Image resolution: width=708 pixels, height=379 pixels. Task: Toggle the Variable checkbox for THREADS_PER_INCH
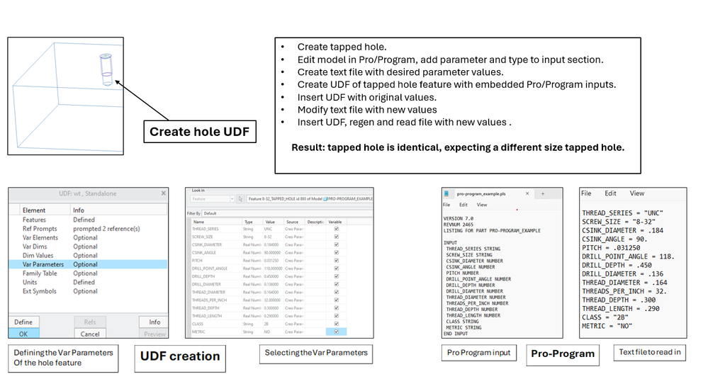click(x=336, y=300)
